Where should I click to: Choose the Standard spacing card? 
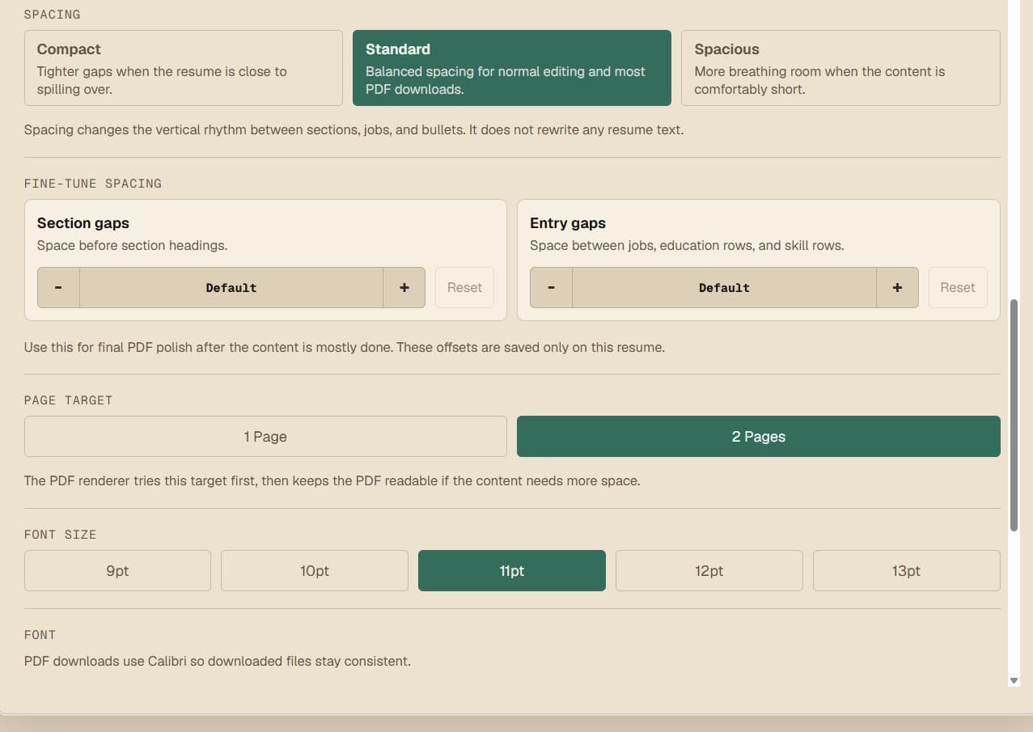click(512, 68)
